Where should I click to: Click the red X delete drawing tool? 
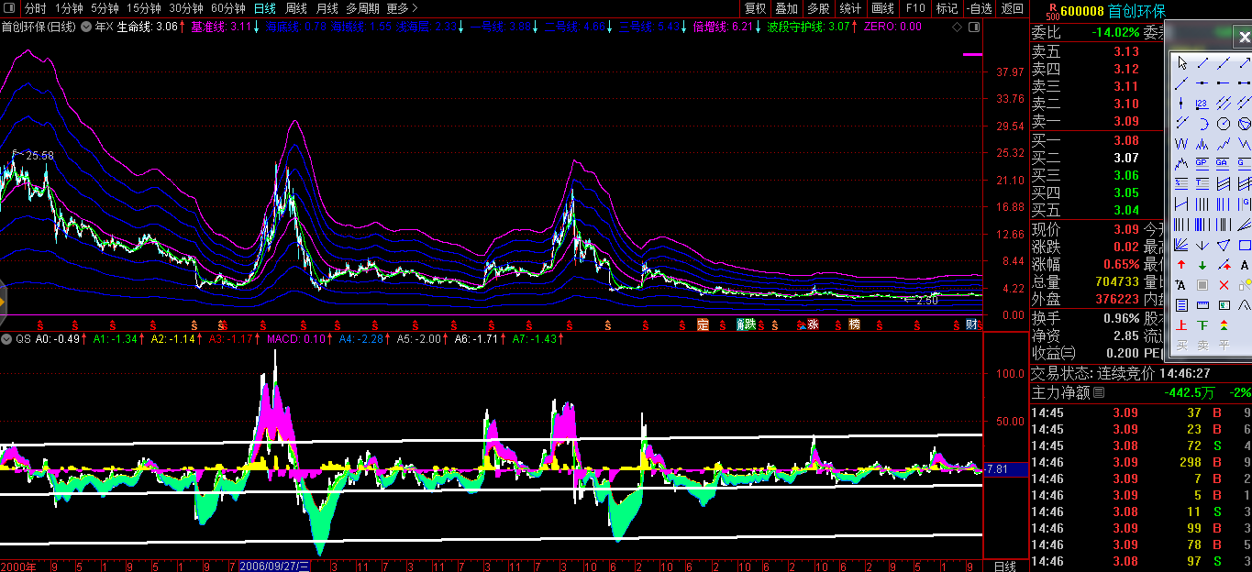[x=1224, y=285]
